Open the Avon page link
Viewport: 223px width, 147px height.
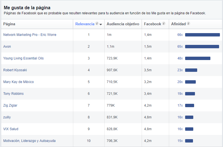pos(7,47)
